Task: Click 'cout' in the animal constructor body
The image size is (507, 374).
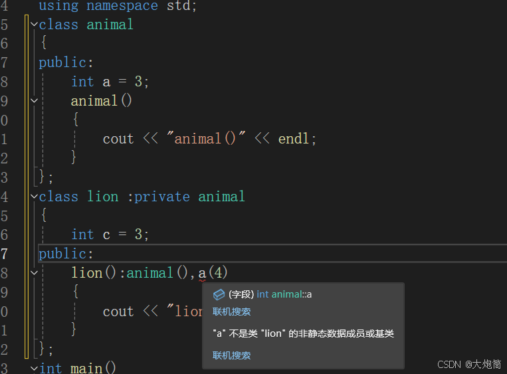Action: 118,139
